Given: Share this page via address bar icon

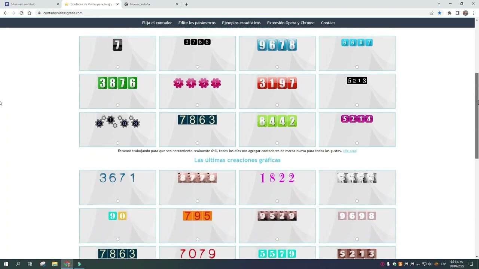Looking at the screenshot, I should tap(431, 13).
